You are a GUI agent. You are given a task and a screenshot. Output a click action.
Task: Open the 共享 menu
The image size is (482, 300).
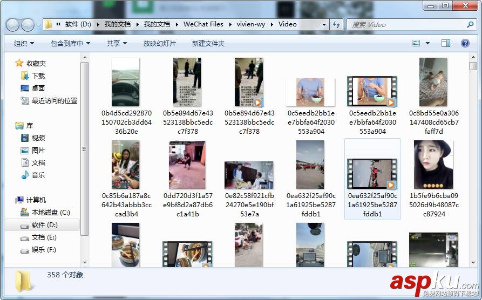(x=117, y=44)
